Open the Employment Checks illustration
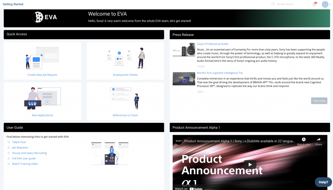 pyautogui.click(x=126, y=58)
